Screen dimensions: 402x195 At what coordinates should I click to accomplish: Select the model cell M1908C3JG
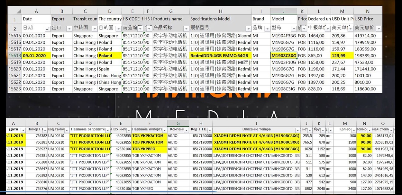(284, 89)
